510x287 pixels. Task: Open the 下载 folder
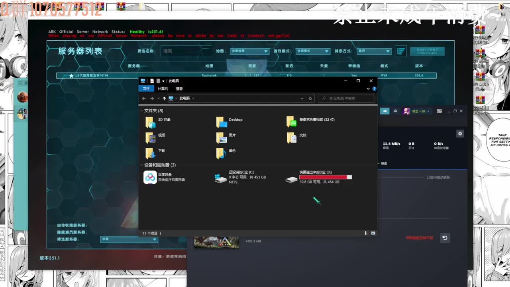(150, 153)
